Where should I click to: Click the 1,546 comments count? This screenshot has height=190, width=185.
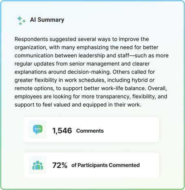(x=62, y=131)
